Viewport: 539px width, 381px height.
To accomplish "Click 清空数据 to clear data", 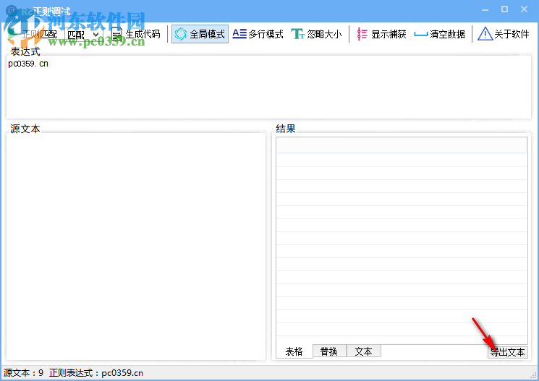I will click(440, 34).
